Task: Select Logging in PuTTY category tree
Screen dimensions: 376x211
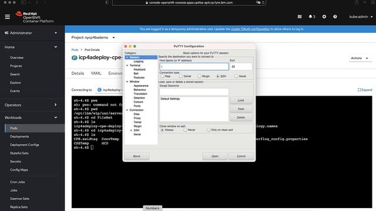Action: (139, 62)
